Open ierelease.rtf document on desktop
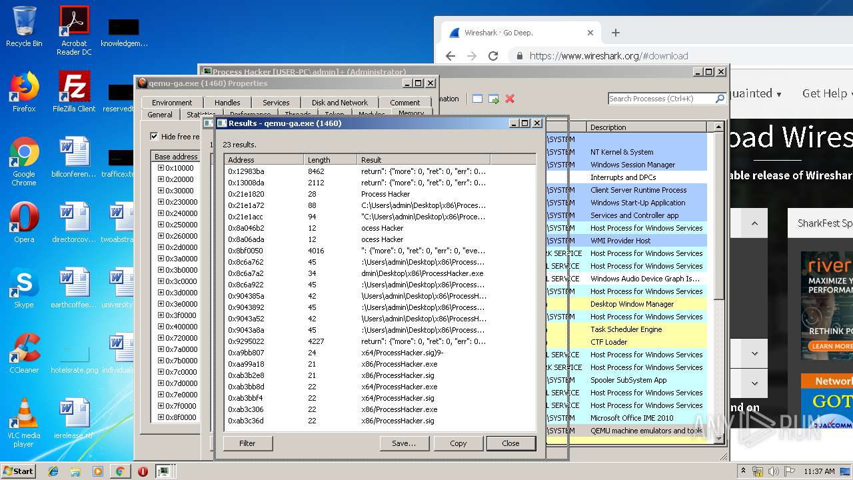Image resolution: width=853 pixels, height=480 pixels. point(74,419)
